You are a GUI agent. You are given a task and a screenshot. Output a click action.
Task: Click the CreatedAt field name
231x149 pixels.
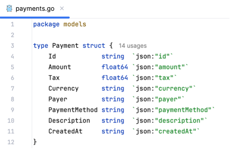[65, 131]
